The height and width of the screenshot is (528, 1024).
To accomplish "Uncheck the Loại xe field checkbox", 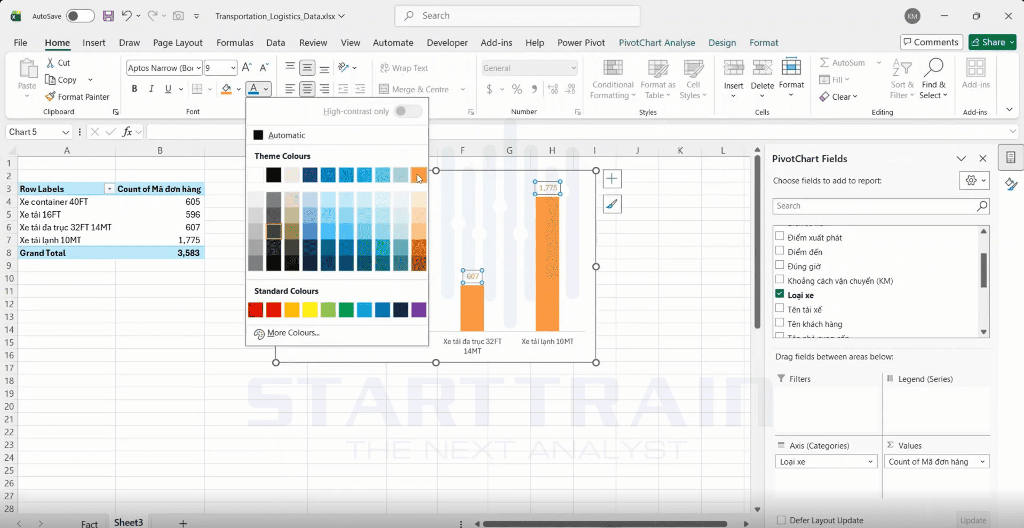I will 780,294.
